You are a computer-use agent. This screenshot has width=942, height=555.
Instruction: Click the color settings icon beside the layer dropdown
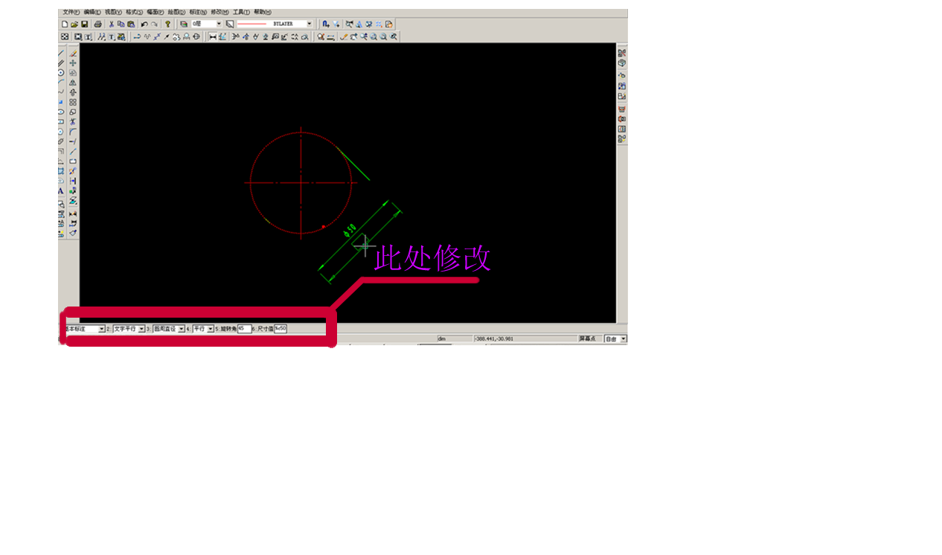(230, 24)
